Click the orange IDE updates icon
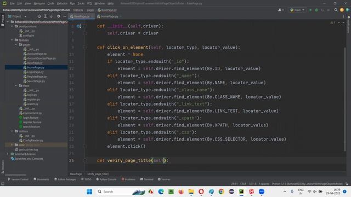This screenshot has height=197, width=351. click(x=342, y=10)
